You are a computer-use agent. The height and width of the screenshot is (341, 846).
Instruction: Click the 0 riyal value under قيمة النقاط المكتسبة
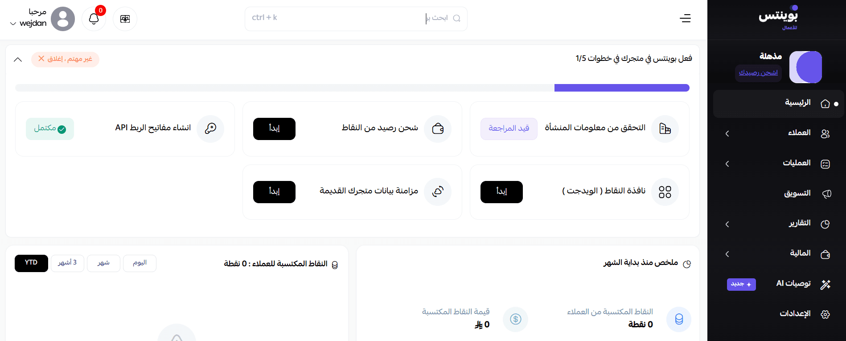(482, 325)
